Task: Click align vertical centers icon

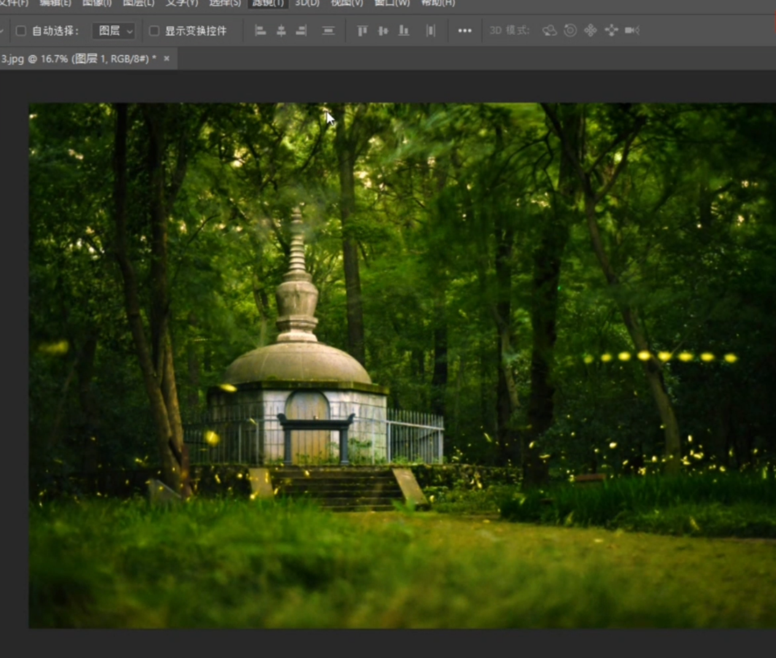Action: pos(383,31)
